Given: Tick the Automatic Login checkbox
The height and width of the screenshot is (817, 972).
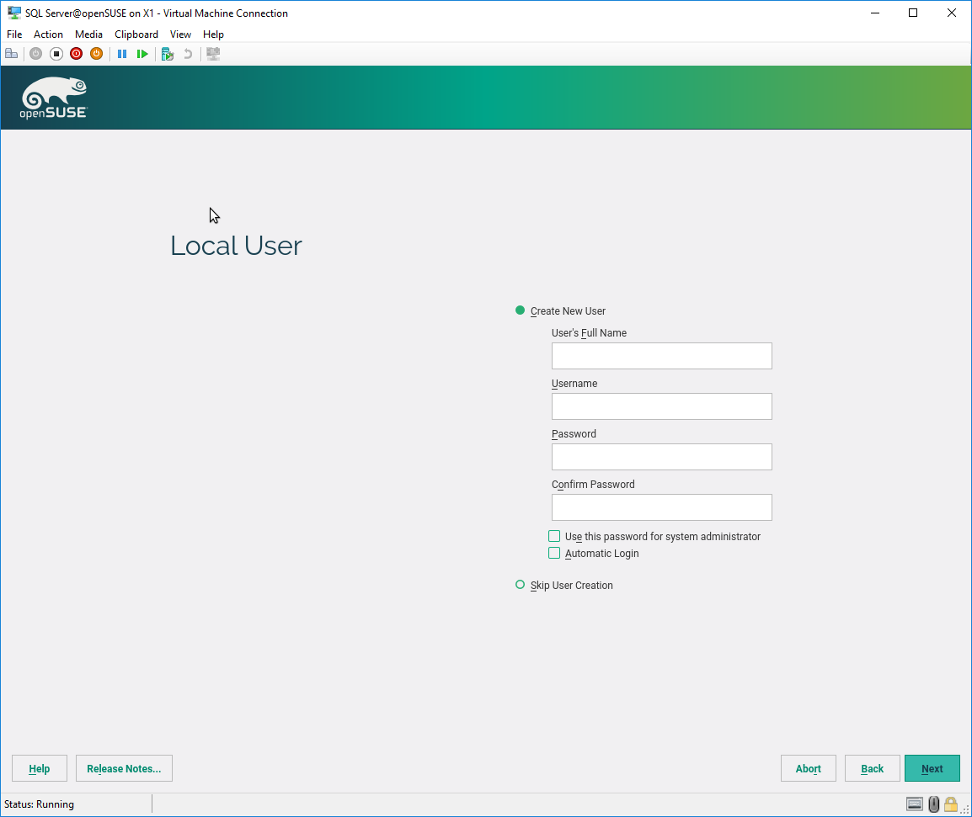Looking at the screenshot, I should (x=554, y=553).
